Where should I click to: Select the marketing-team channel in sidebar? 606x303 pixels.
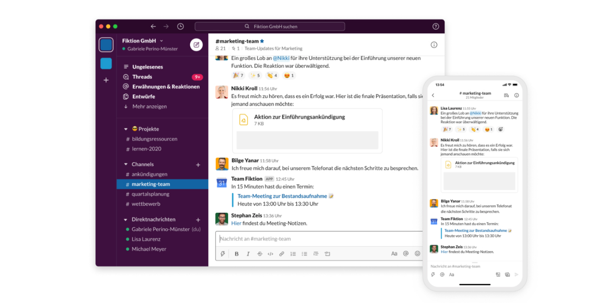click(x=162, y=184)
